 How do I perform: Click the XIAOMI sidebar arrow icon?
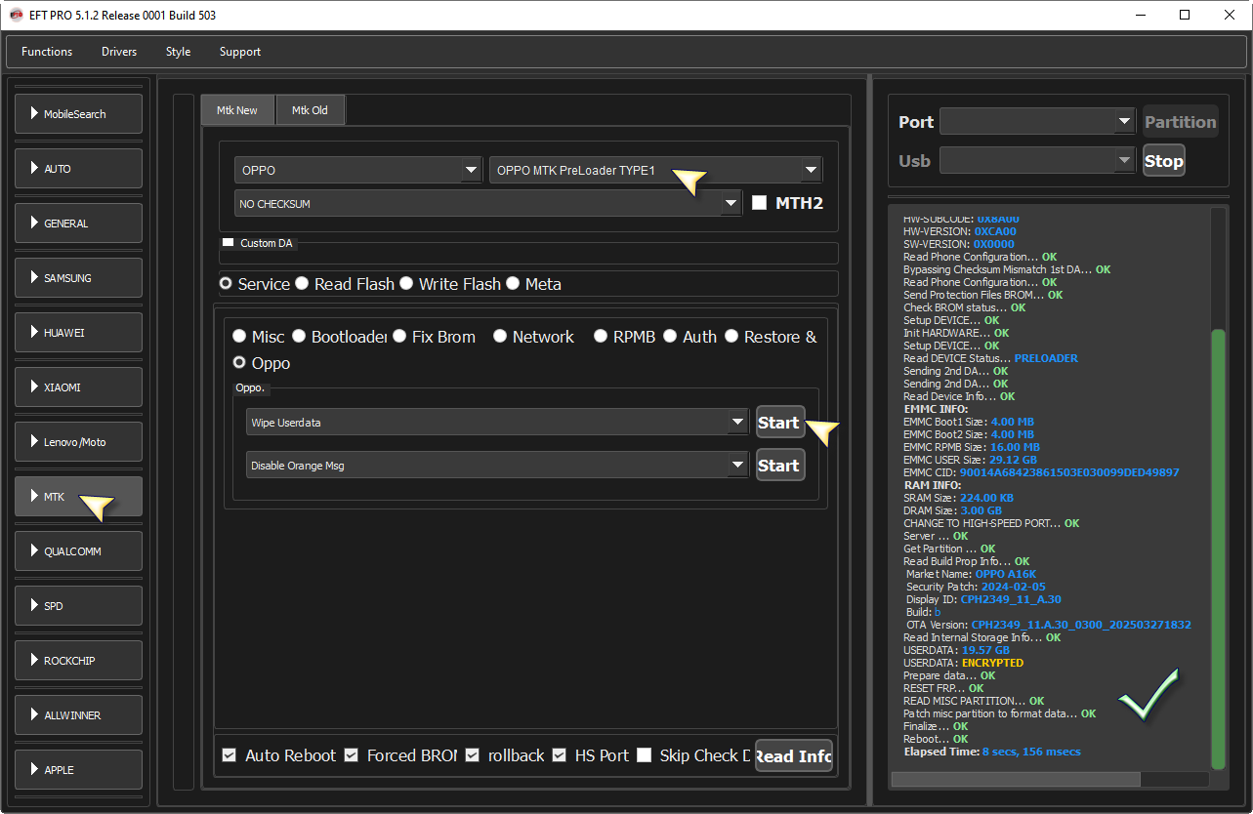point(35,387)
